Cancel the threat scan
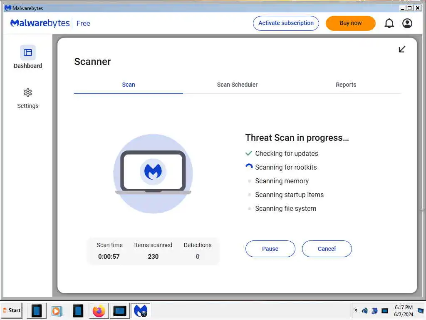The image size is (426, 320). click(327, 249)
